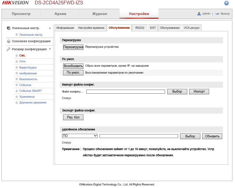Switch to the Архив main tab
Image resolution: width=235 pixels, height=188 pixels.
(x=60, y=14)
